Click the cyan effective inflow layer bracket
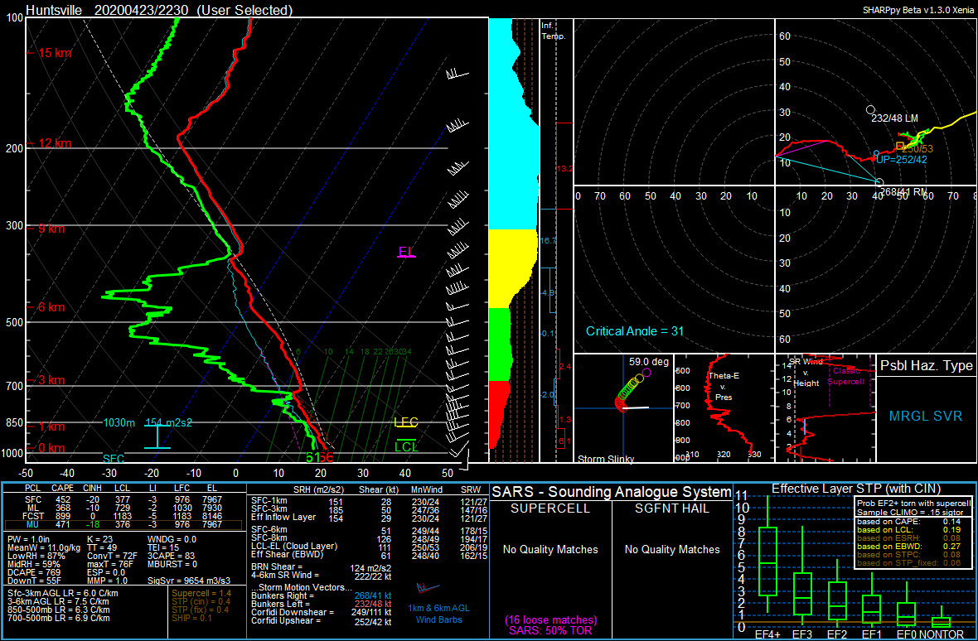Image resolution: width=978 pixels, height=641 pixels. pos(157,436)
